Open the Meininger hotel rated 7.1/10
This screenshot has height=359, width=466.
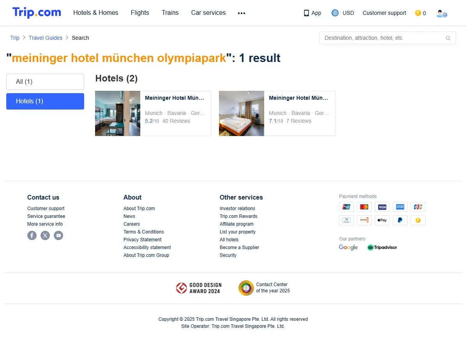tap(277, 113)
